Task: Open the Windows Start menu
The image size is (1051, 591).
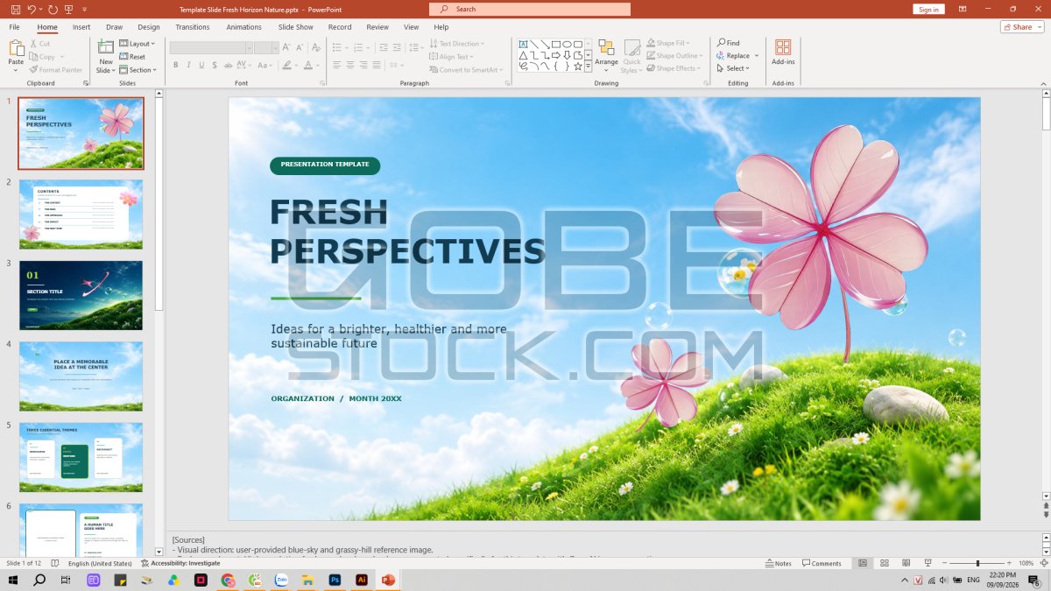Action: [x=13, y=580]
